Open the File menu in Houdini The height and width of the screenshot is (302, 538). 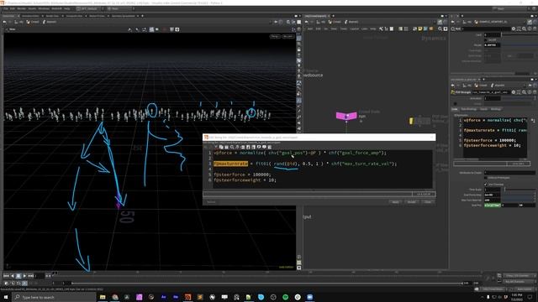click(5, 8)
